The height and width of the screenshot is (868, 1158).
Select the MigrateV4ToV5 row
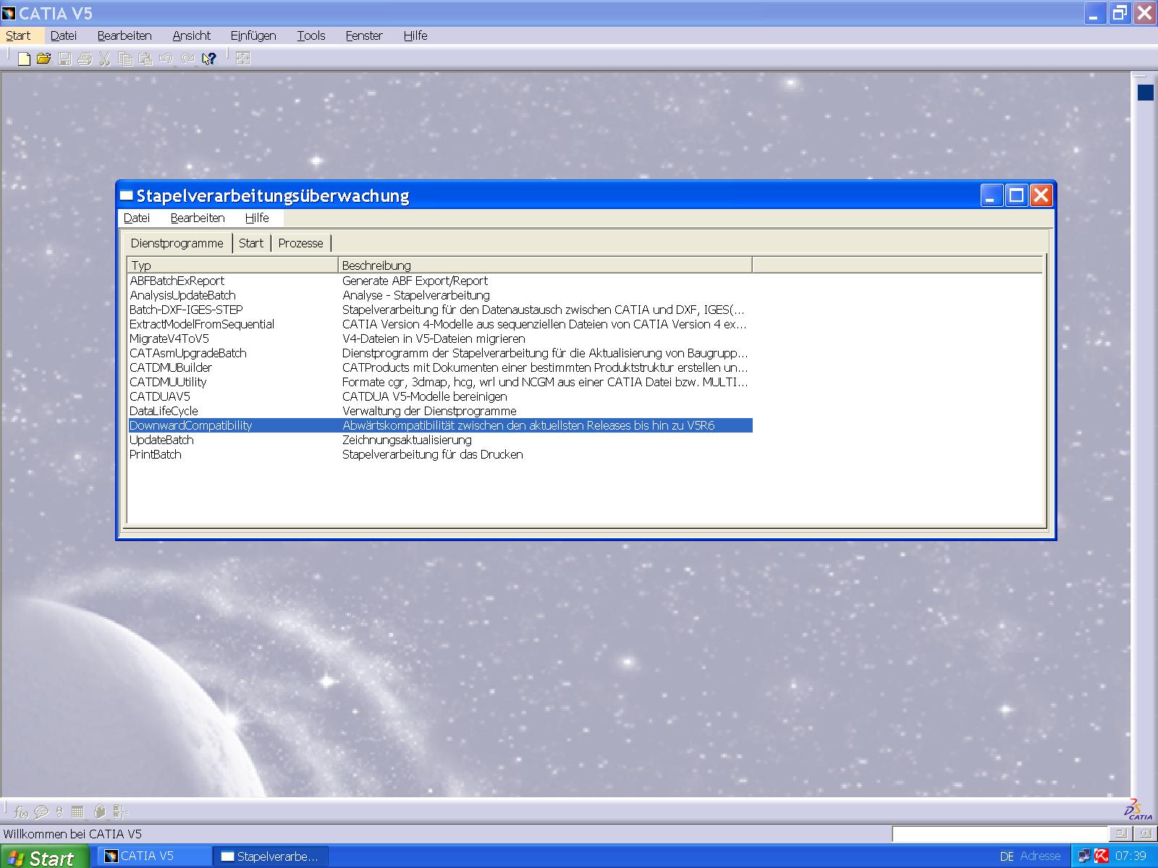[440, 339]
